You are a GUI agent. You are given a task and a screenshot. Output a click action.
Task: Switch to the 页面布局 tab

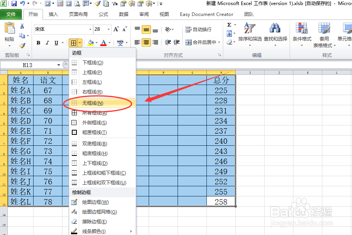(78, 14)
